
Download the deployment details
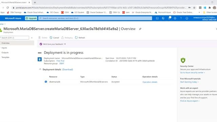tap(67, 69)
